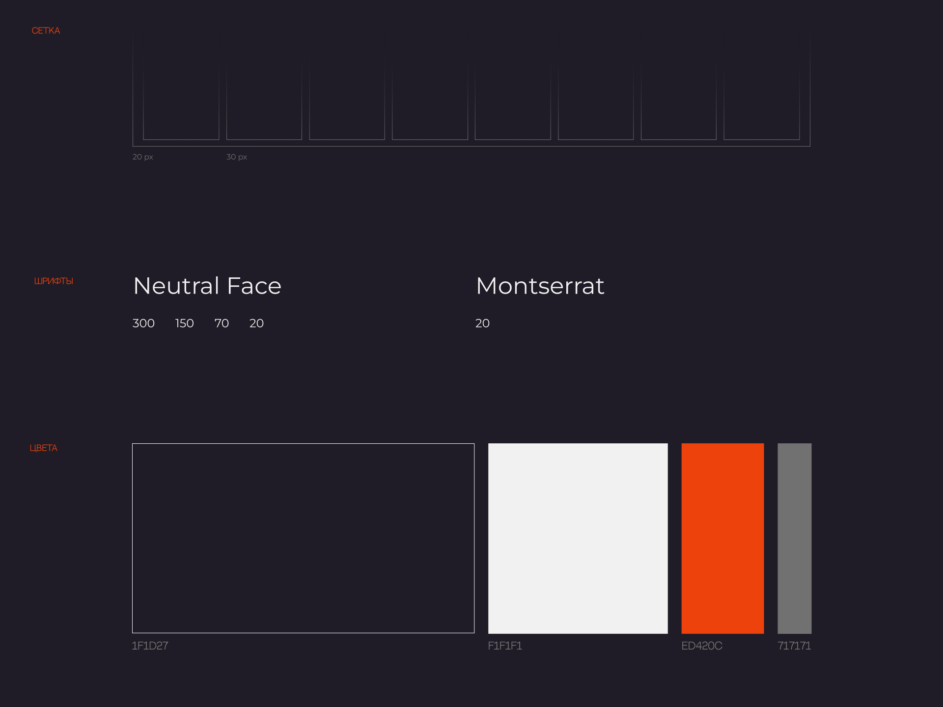This screenshot has width=943, height=707.
Task: Click the ЦВЕТА section heading
Action: click(43, 448)
